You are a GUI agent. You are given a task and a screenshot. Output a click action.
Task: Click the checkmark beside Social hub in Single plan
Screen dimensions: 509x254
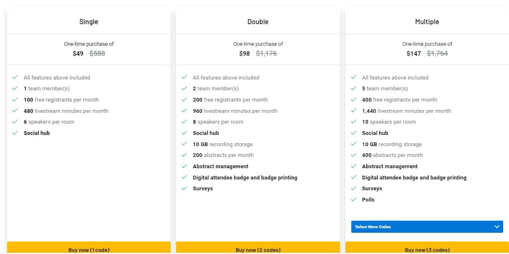click(15, 133)
